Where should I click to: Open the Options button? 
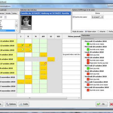click(x=11, y=104)
